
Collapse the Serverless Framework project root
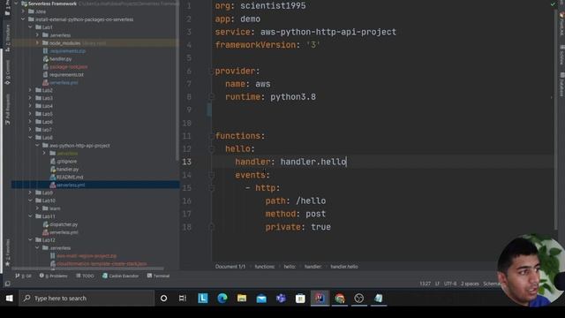pyautogui.click(x=16, y=4)
